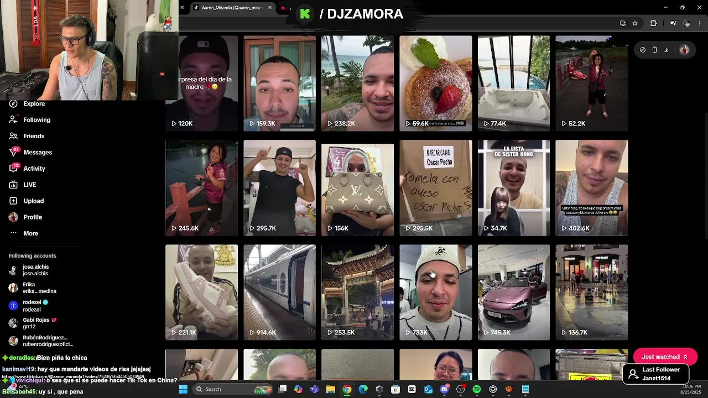Open TikTok account avatar in top bar

(x=684, y=50)
